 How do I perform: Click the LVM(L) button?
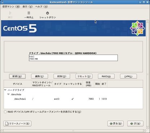point(128,76)
